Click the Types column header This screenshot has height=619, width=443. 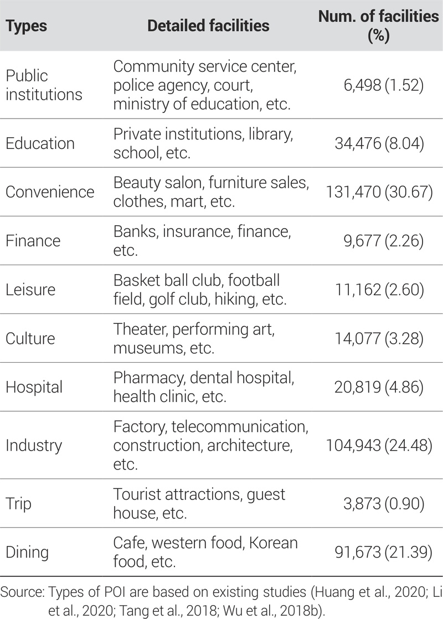(x=26, y=25)
